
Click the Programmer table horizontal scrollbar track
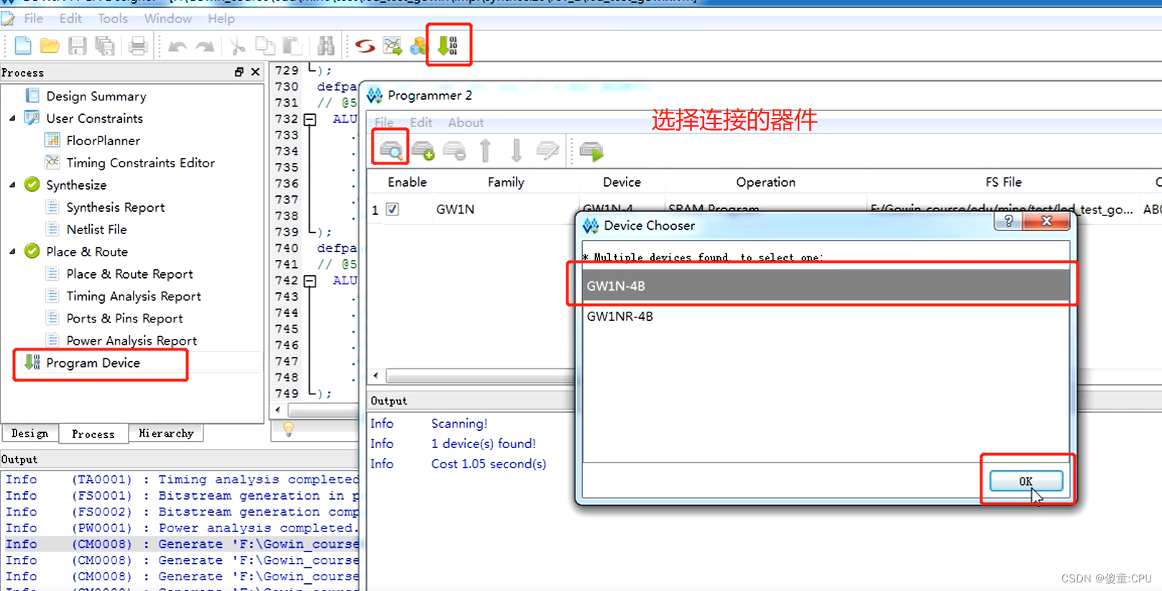click(479, 376)
